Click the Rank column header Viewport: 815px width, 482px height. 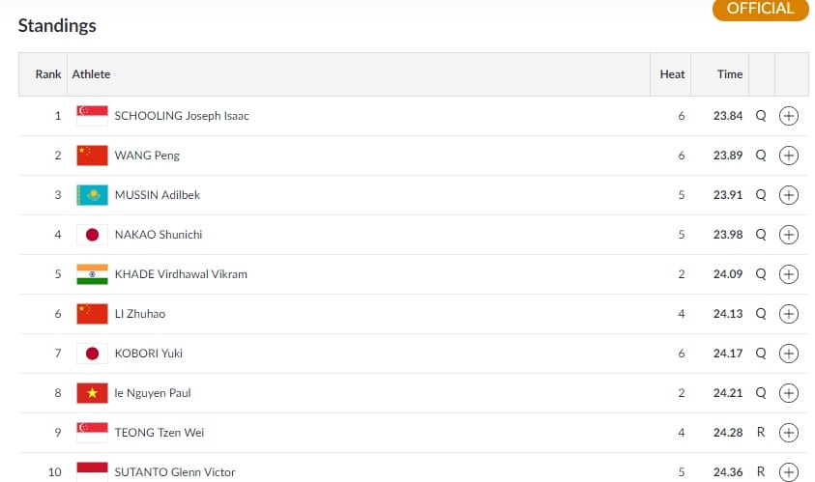(x=47, y=74)
